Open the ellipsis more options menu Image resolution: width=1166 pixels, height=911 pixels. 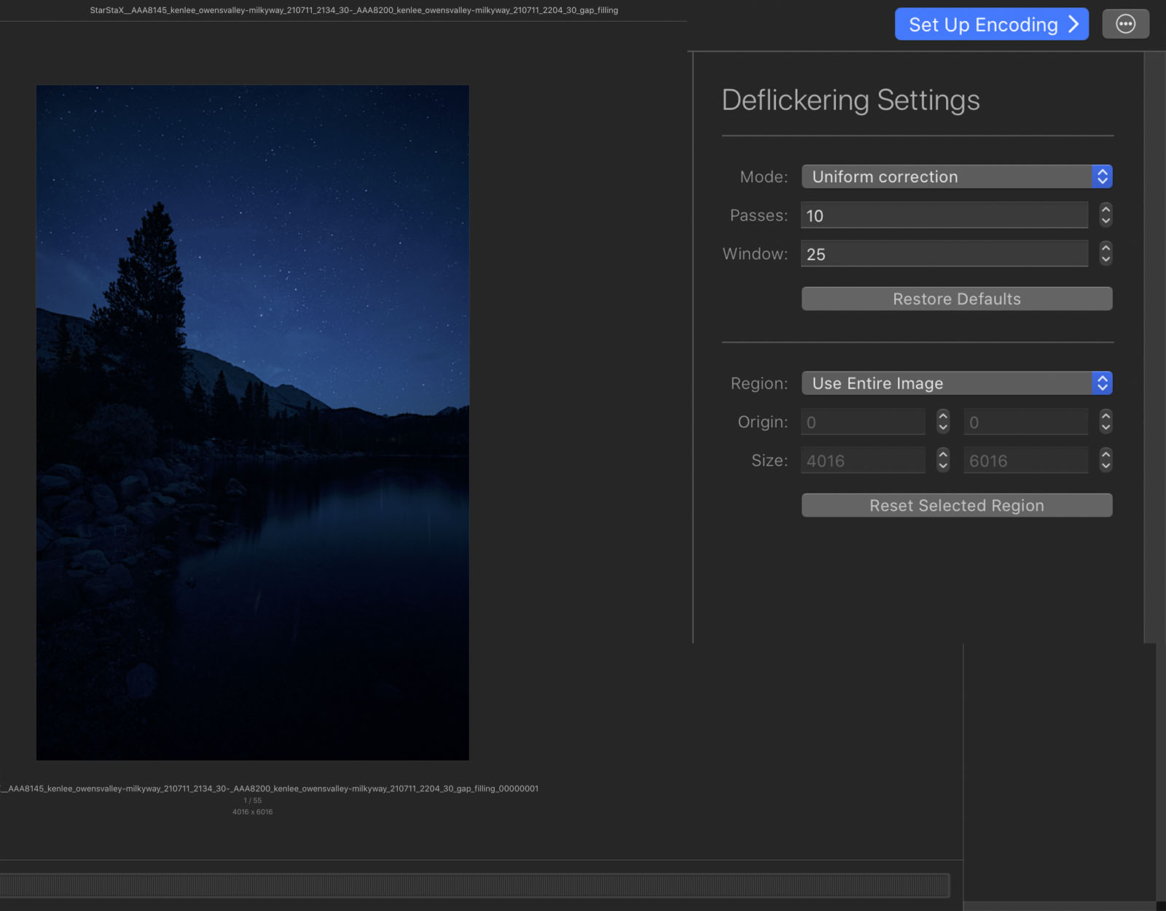click(x=1125, y=24)
